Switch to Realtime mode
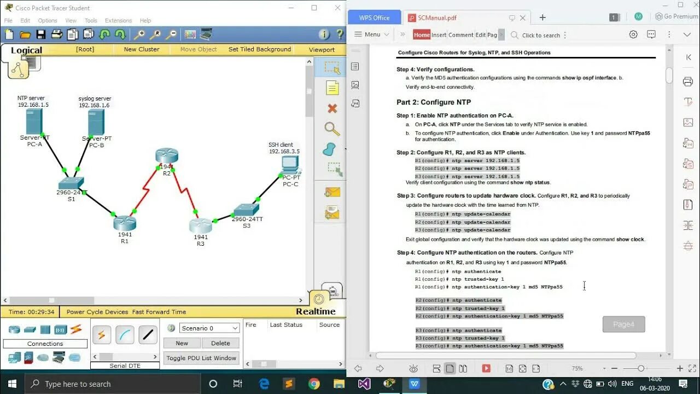The image size is (700, 394). pyautogui.click(x=316, y=311)
